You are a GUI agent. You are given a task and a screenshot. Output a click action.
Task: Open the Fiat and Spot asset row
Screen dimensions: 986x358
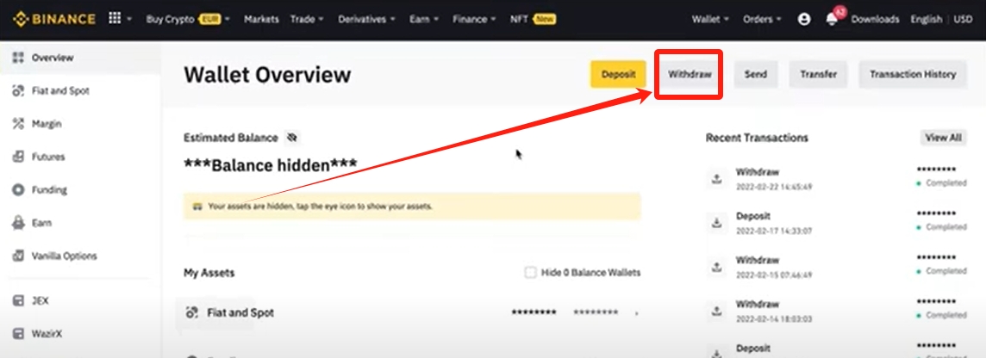tap(412, 312)
